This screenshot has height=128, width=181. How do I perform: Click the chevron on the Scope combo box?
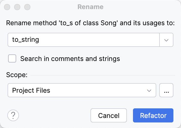pyautogui.click(x=149, y=90)
